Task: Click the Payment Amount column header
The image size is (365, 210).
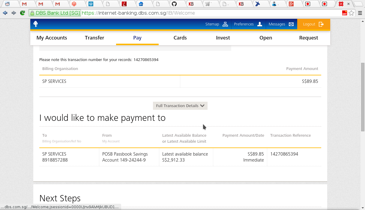Action: point(302,69)
